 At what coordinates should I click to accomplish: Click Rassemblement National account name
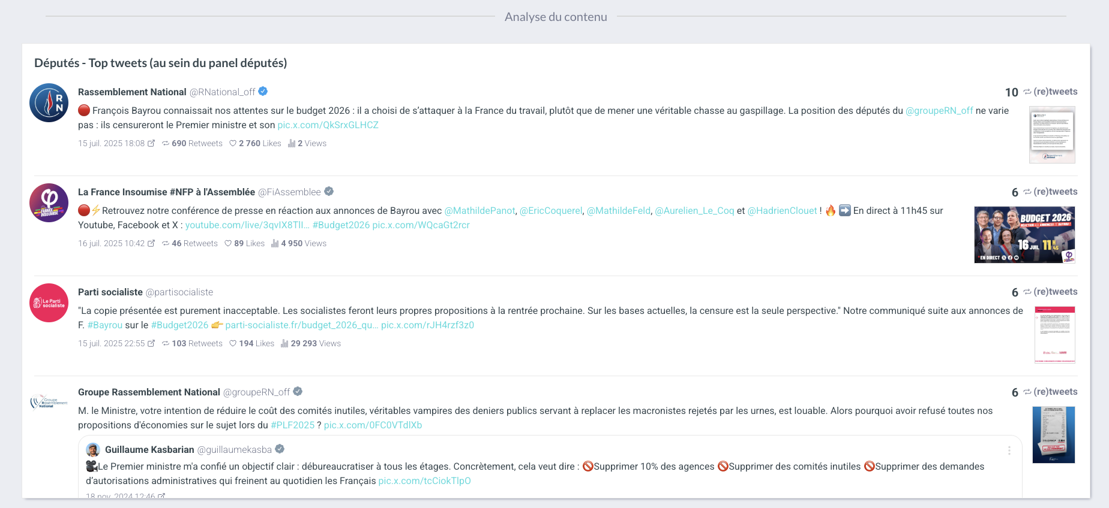tap(132, 92)
